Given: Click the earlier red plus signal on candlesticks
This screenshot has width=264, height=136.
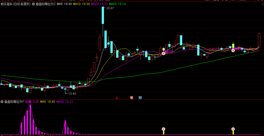Looking at the screenshot, I should coord(164,53).
